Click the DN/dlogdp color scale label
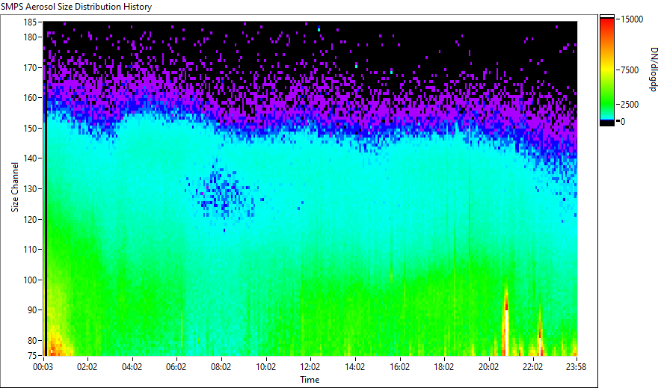661x388 pixels. 653,70
